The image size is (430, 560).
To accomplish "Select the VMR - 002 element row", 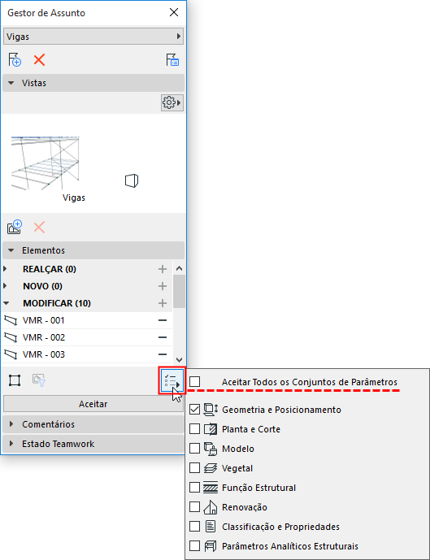I will tap(87, 337).
